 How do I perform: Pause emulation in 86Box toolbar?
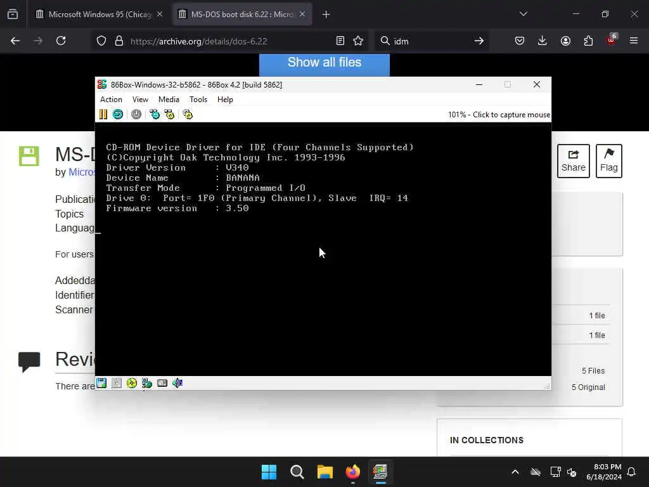(103, 114)
